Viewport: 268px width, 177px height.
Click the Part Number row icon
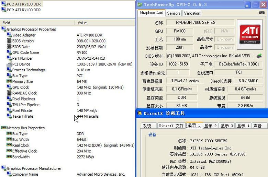9,58
